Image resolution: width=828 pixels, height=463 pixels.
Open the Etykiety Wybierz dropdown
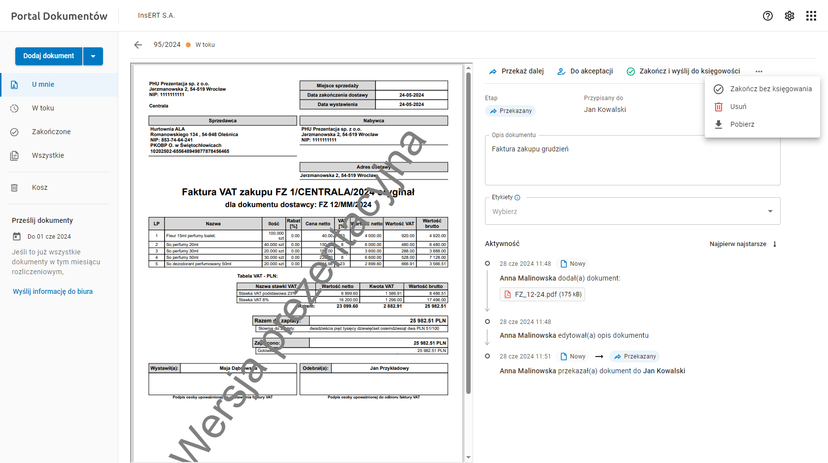[633, 212]
